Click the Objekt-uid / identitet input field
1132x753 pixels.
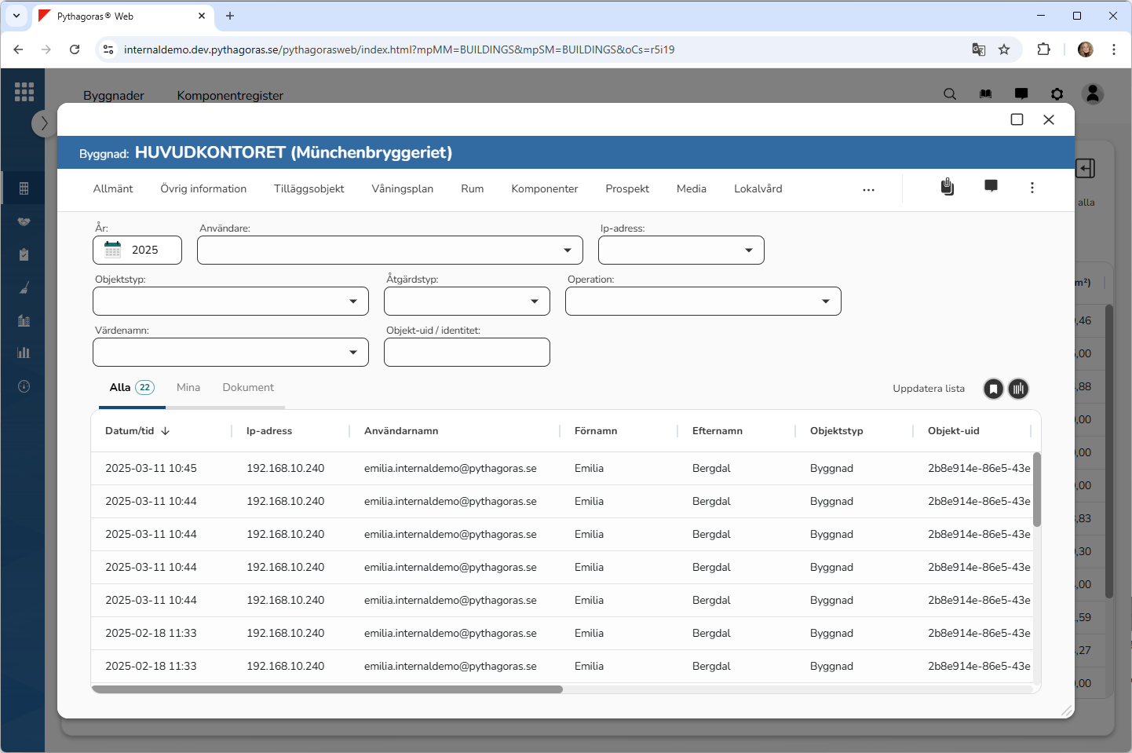(466, 353)
